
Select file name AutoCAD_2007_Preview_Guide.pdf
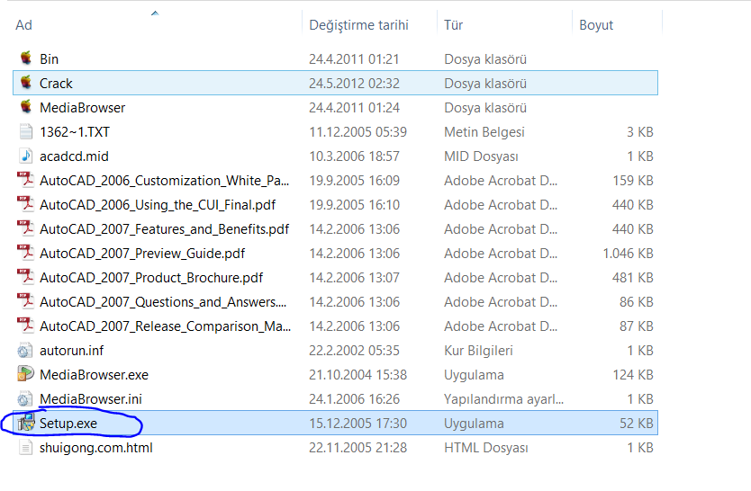pos(142,254)
